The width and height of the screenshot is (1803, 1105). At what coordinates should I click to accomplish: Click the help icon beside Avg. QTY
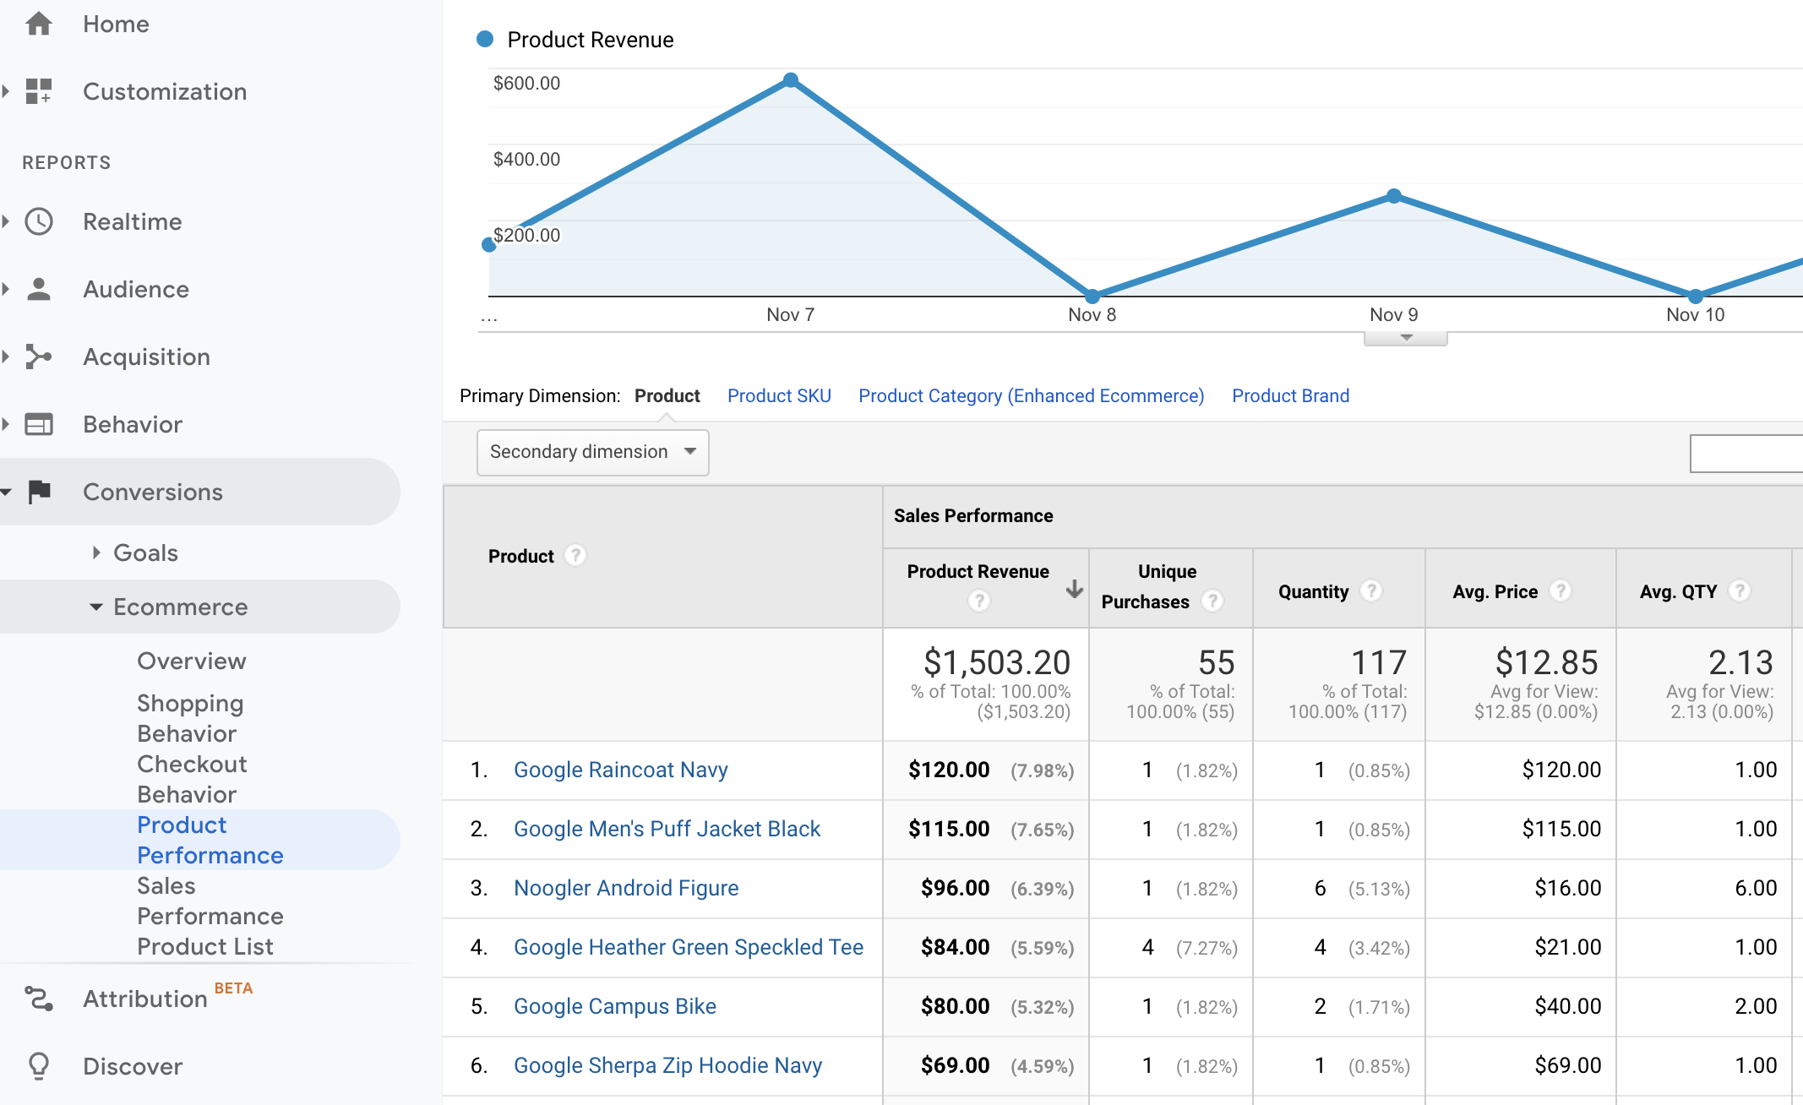(1740, 591)
